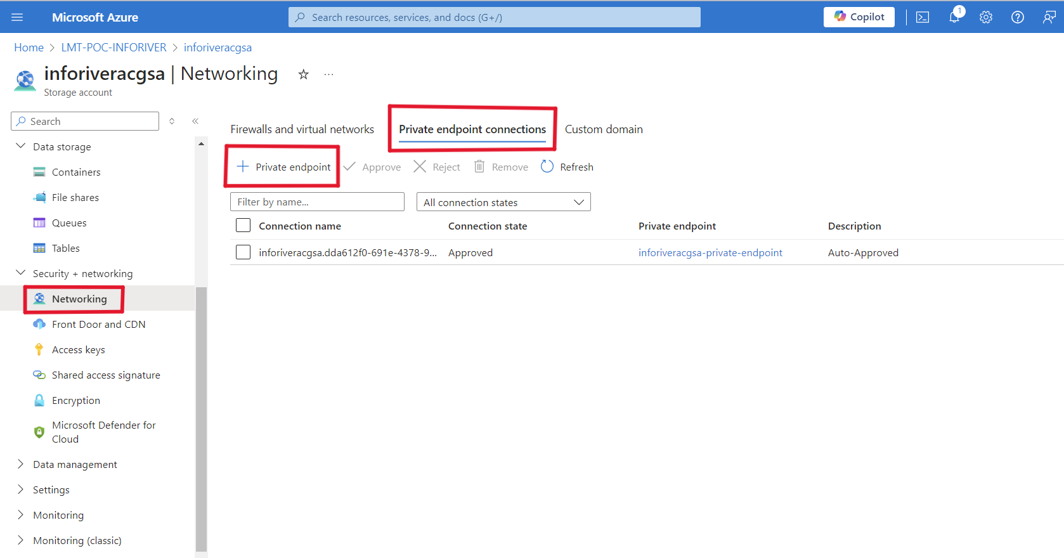This screenshot has width=1064, height=558.
Task: Favorite this page with the star icon
Action: tap(304, 74)
